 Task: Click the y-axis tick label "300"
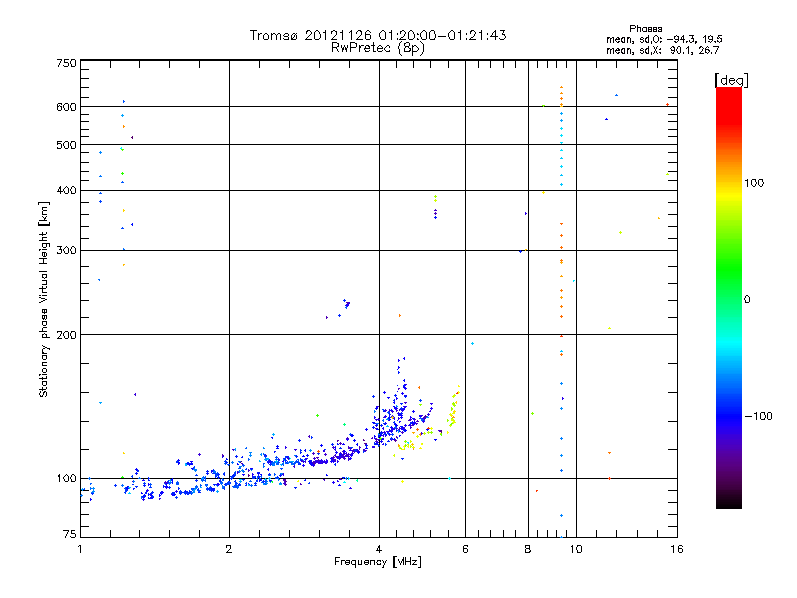pyautogui.click(x=66, y=250)
